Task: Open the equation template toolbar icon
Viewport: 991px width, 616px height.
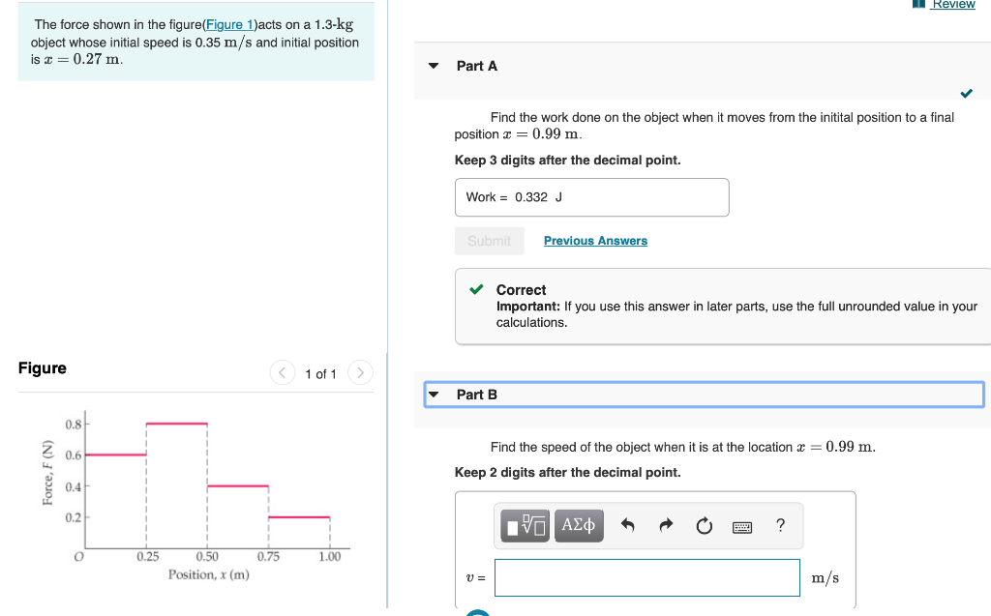Action: tap(524, 526)
